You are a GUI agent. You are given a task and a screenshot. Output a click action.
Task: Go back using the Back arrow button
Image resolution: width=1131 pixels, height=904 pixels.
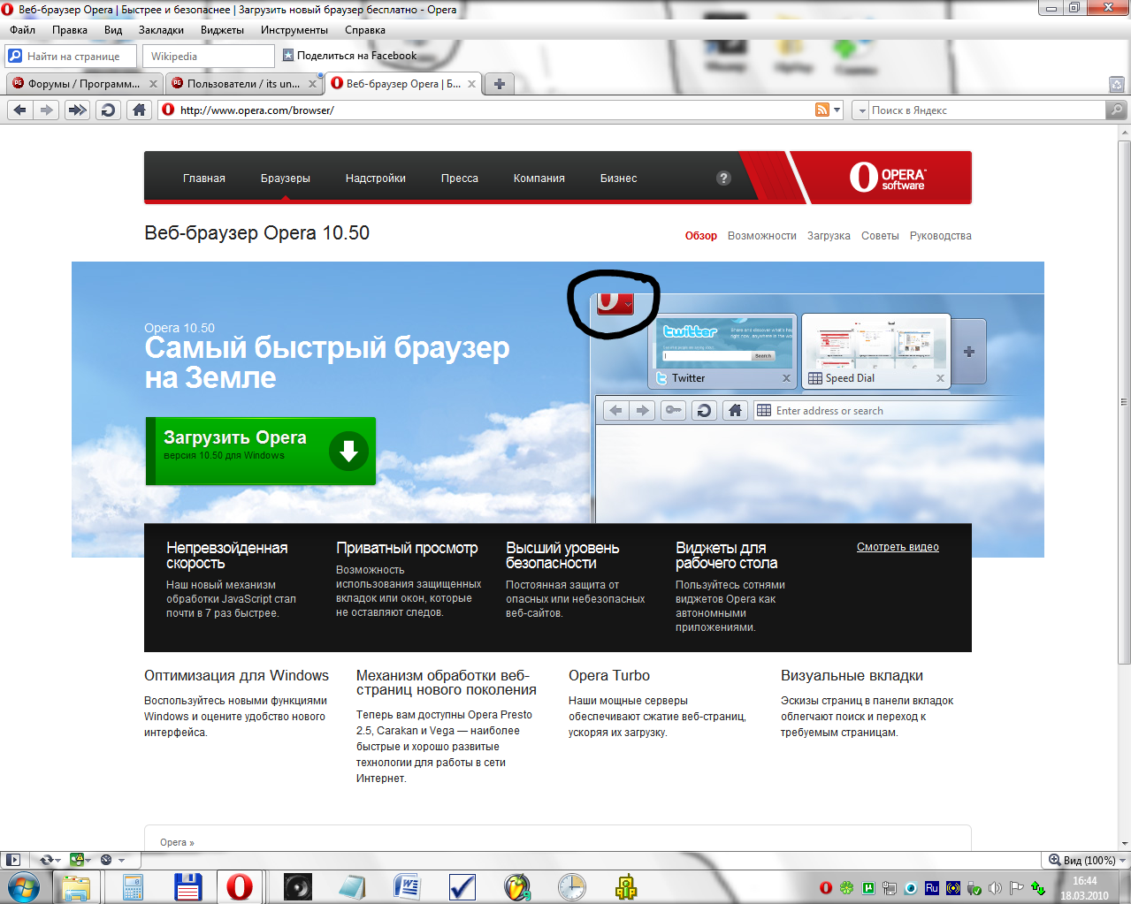tap(19, 110)
